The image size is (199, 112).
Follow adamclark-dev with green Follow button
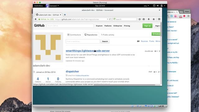click(x=156, y=34)
